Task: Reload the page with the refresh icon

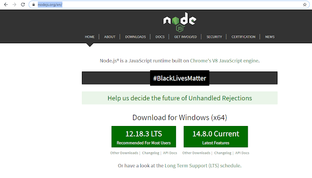Action: click(23, 4)
